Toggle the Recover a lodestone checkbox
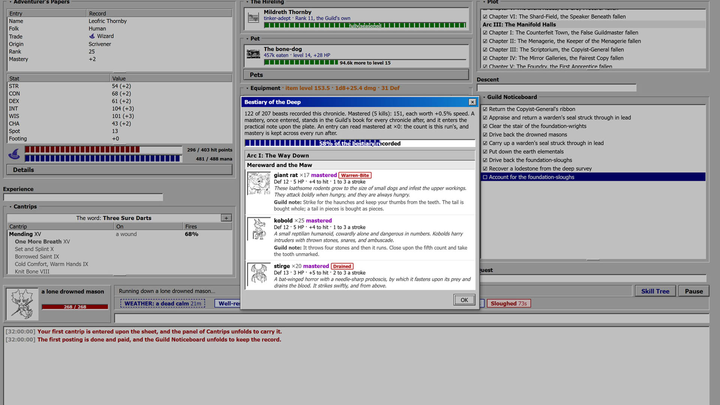Image resolution: width=720 pixels, height=405 pixels. click(485, 169)
